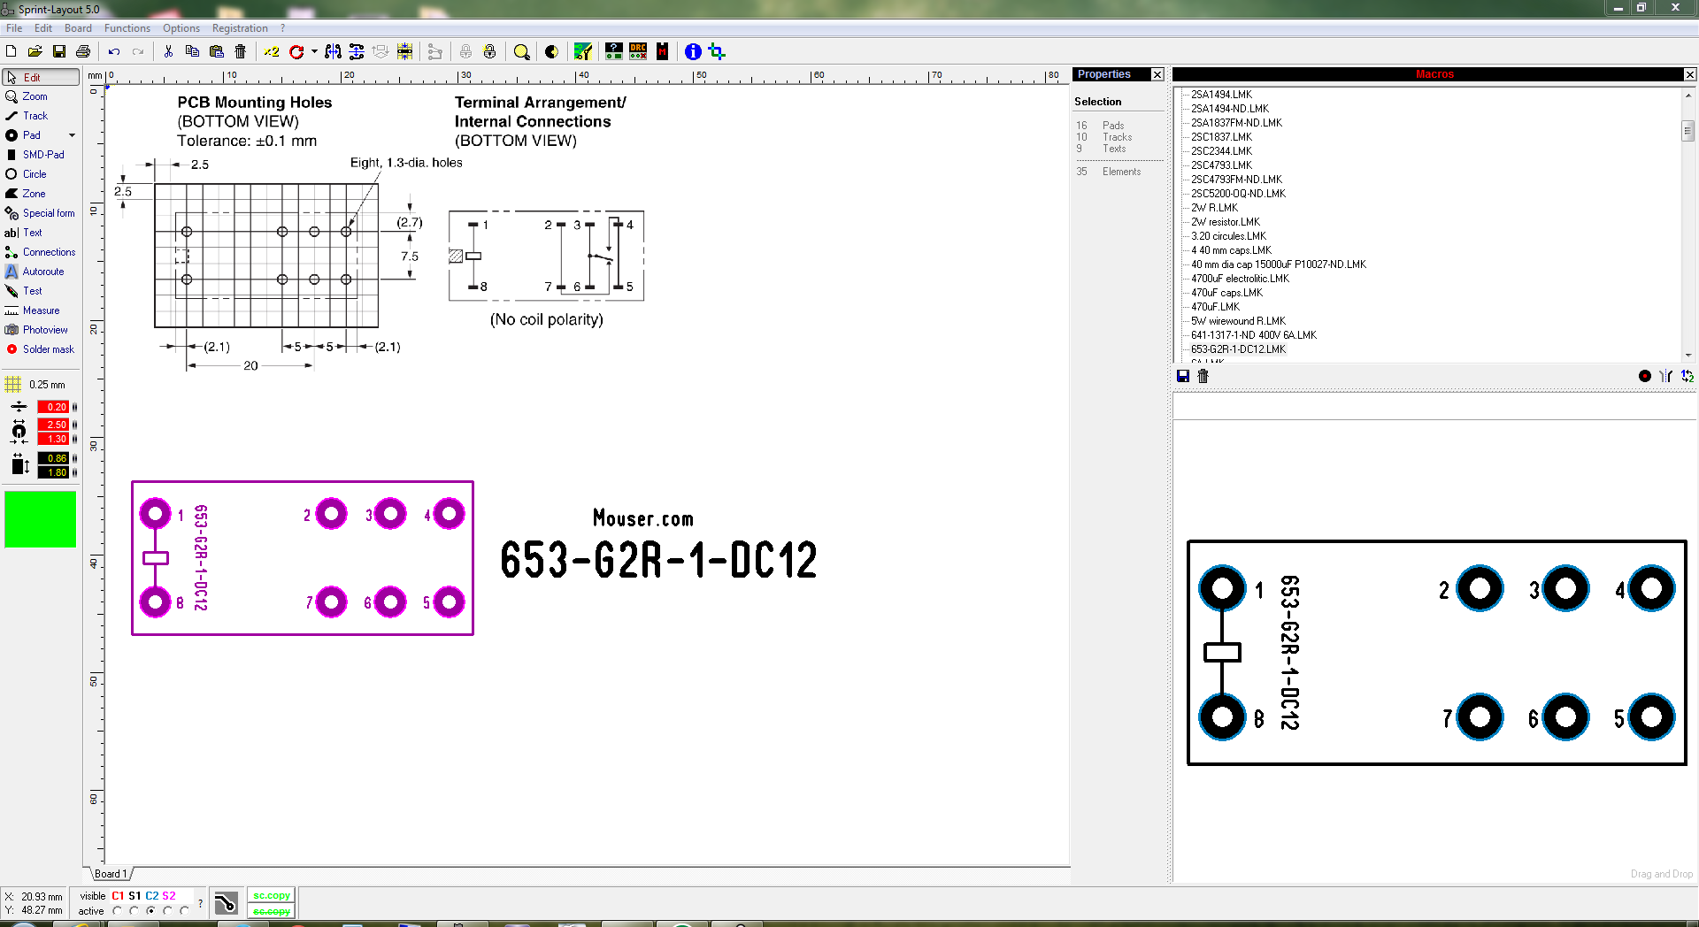Cut selection with scissors icon
1699x927 pixels.
pyautogui.click(x=168, y=52)
